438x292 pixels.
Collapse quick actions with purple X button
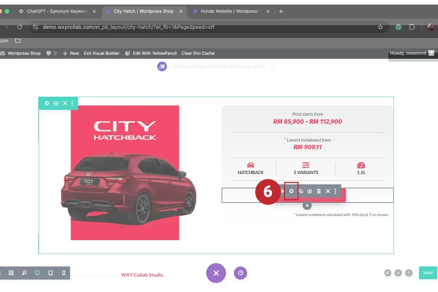tap(216, 273)
